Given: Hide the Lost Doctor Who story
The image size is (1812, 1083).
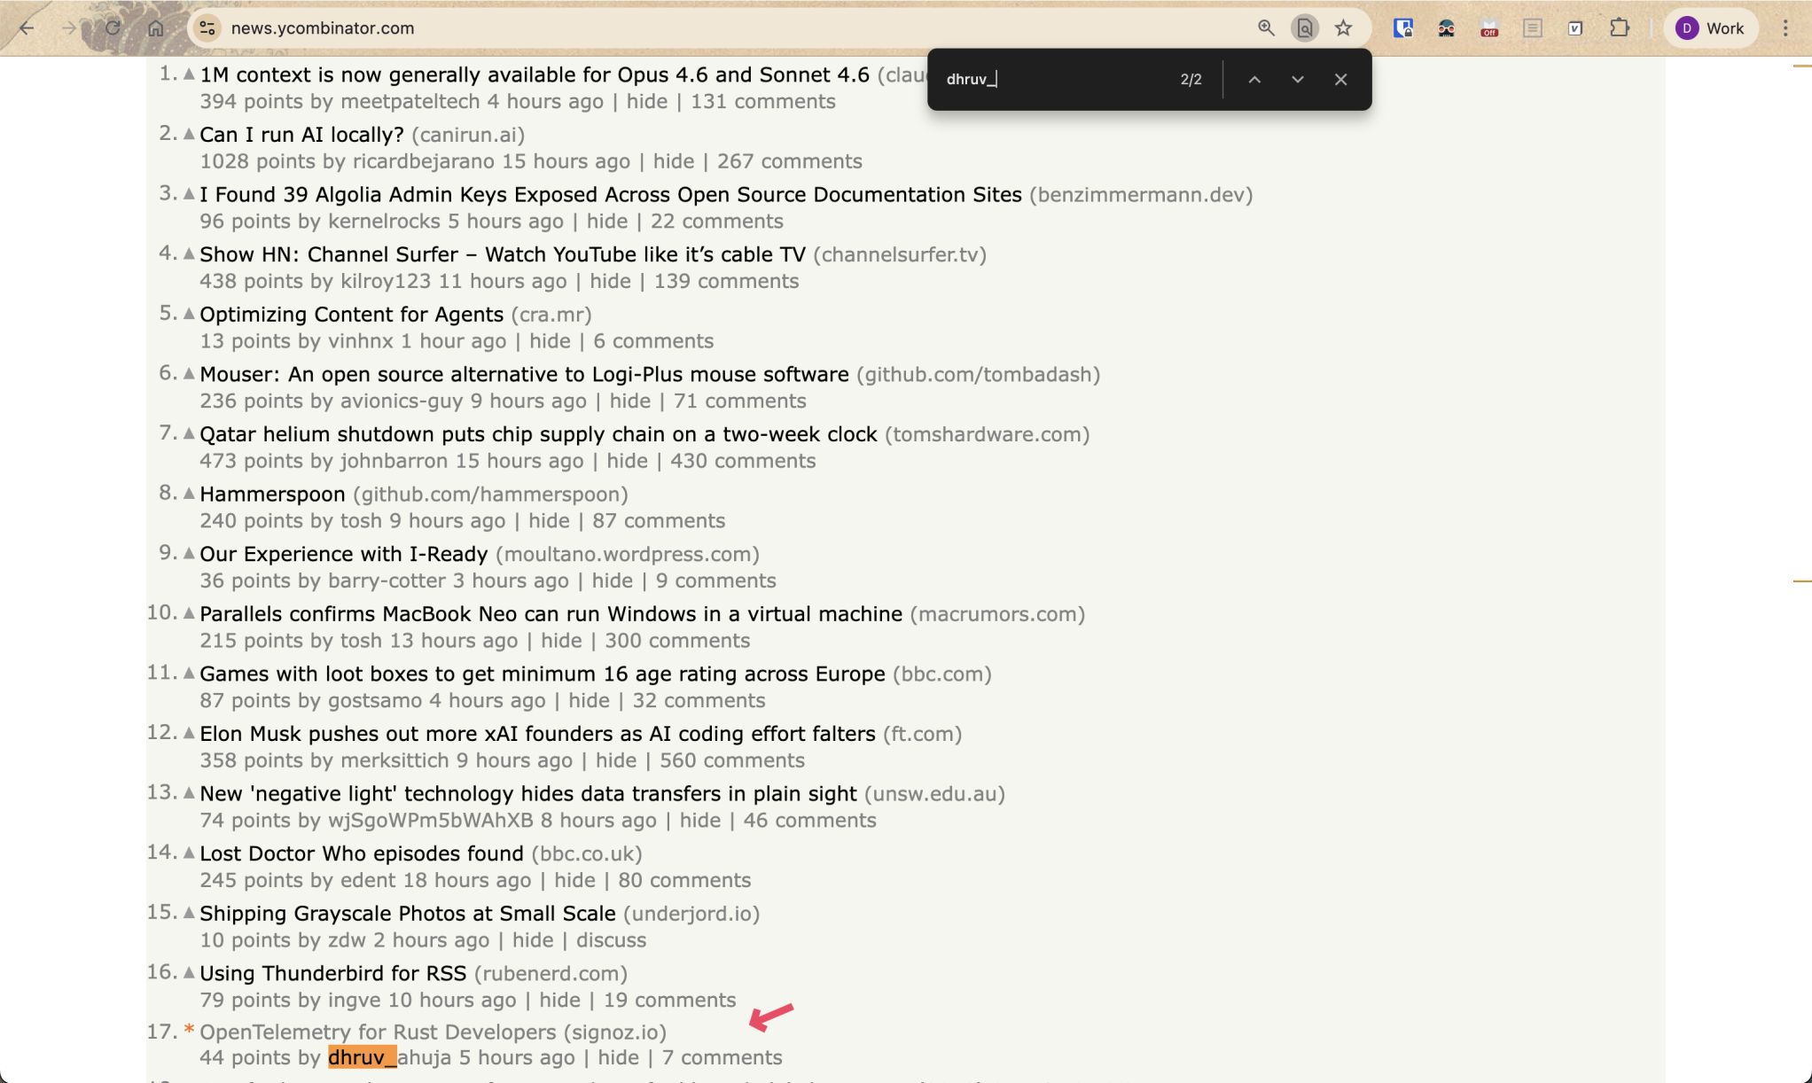Looking at the screenshot, I should click(574, 880).
